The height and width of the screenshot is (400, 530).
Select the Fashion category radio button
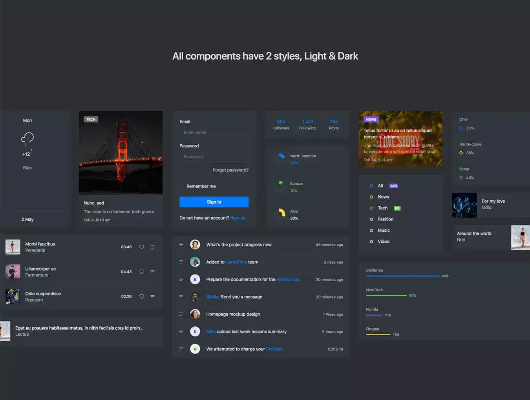pyautogui.click(x=371, y=219)
